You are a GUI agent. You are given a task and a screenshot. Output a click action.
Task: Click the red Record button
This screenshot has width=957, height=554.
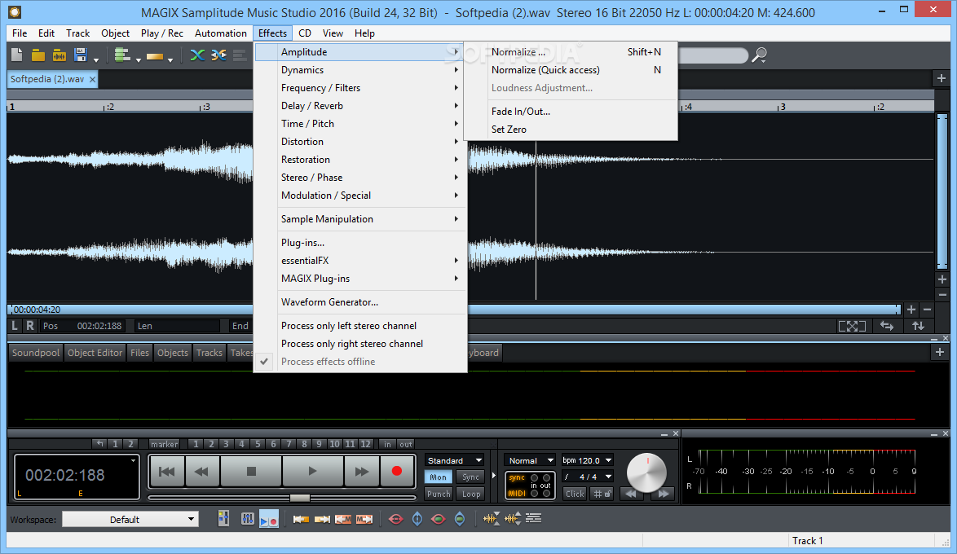(x=397, y=471)
